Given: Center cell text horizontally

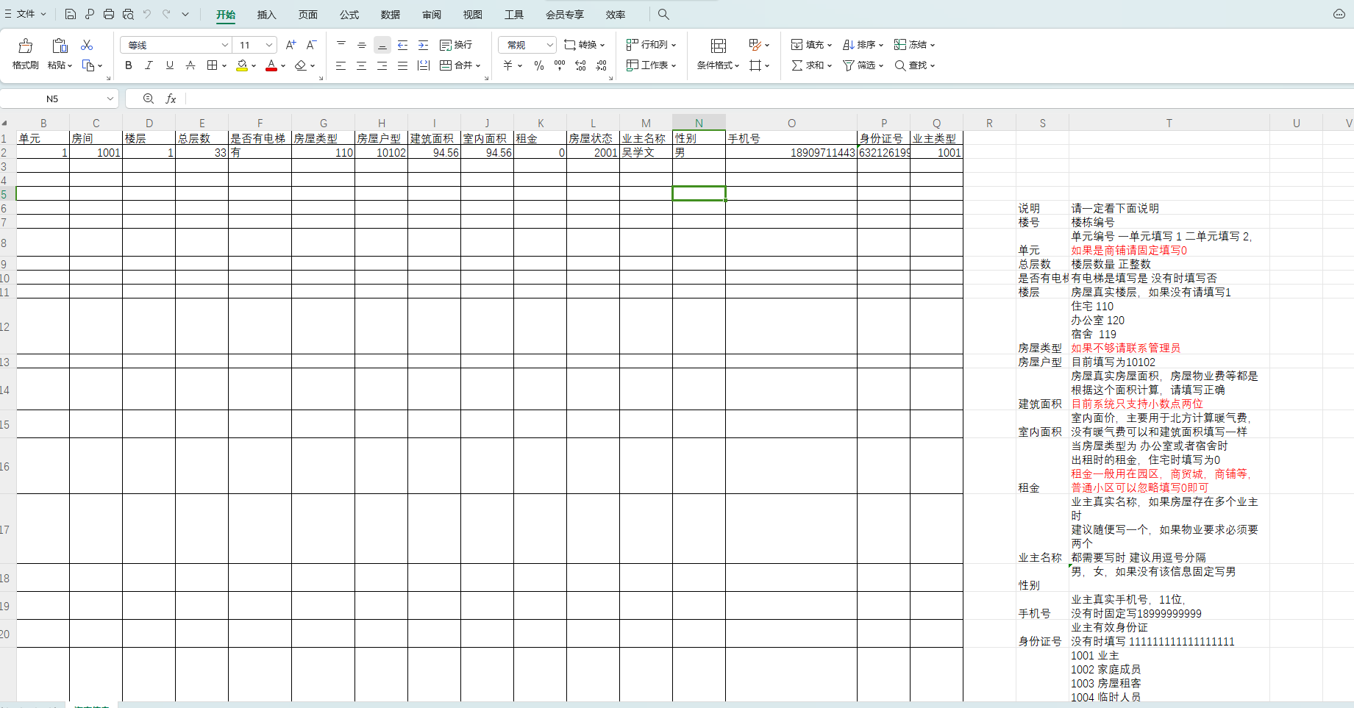Looking at the screenshot, I should 362,65.
